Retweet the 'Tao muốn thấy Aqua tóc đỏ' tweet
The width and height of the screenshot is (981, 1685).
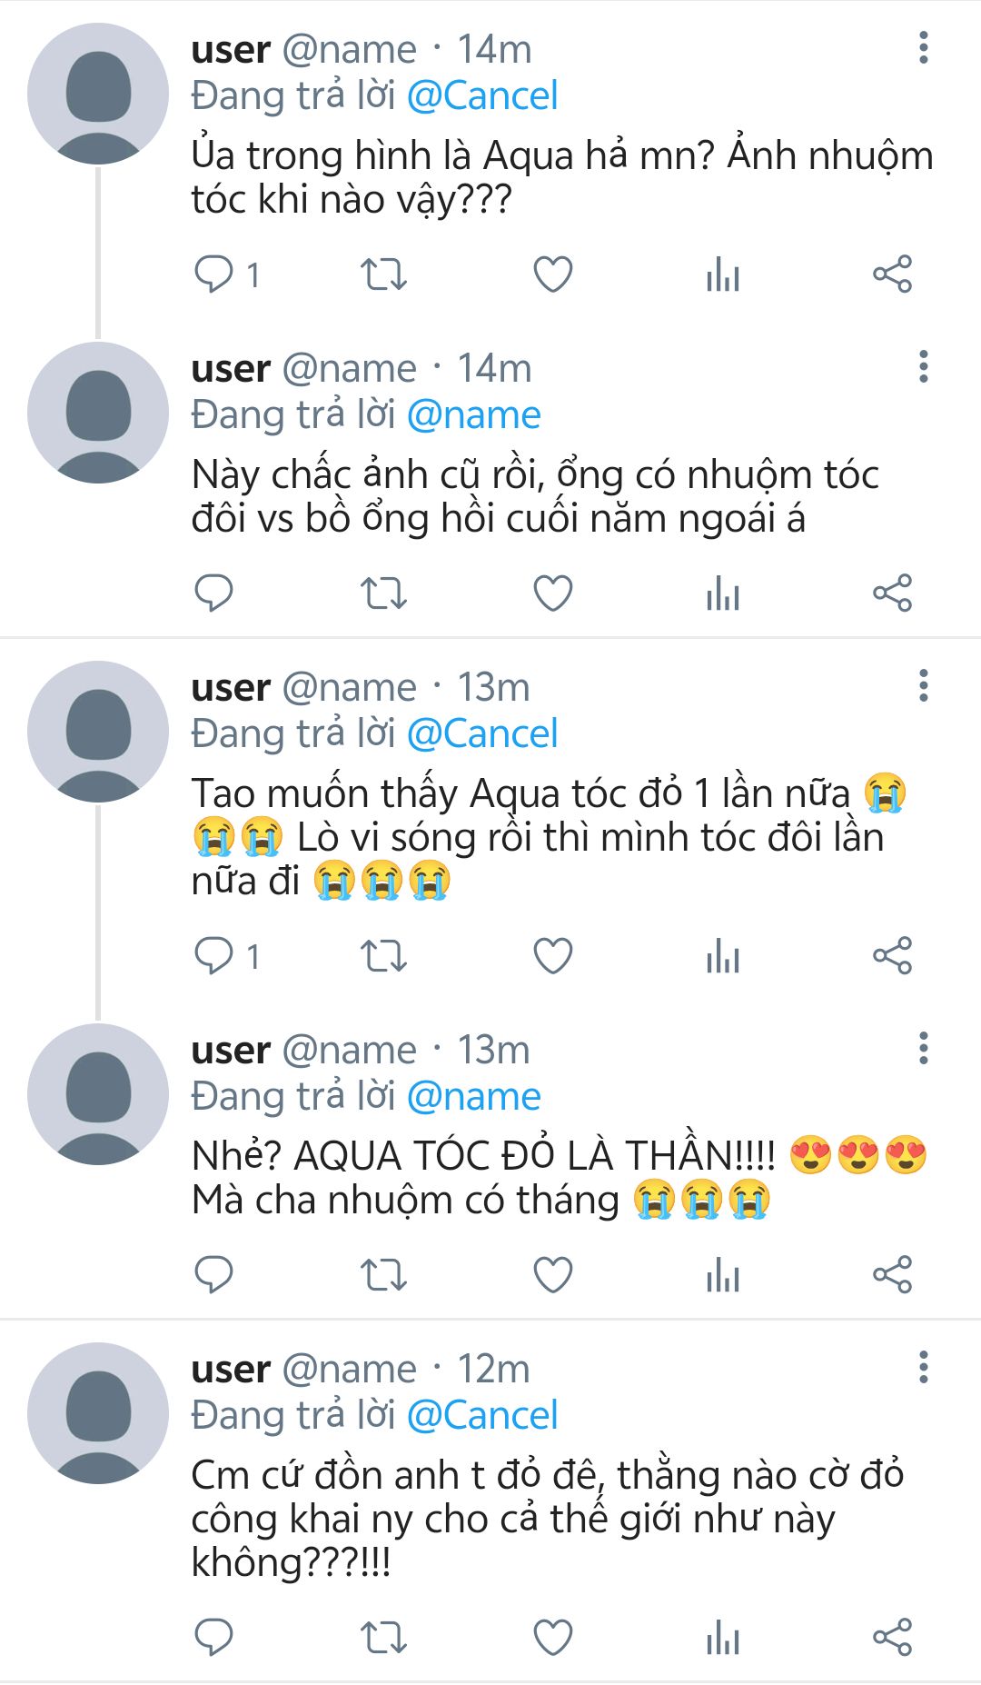click(x=383, y=956)
